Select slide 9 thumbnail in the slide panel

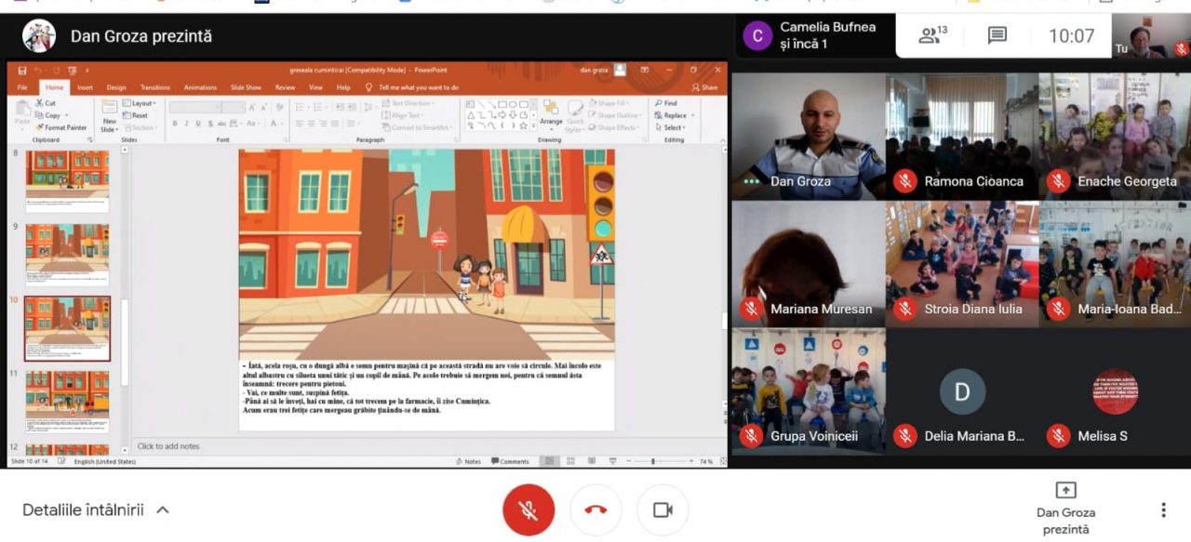[67, 252]
